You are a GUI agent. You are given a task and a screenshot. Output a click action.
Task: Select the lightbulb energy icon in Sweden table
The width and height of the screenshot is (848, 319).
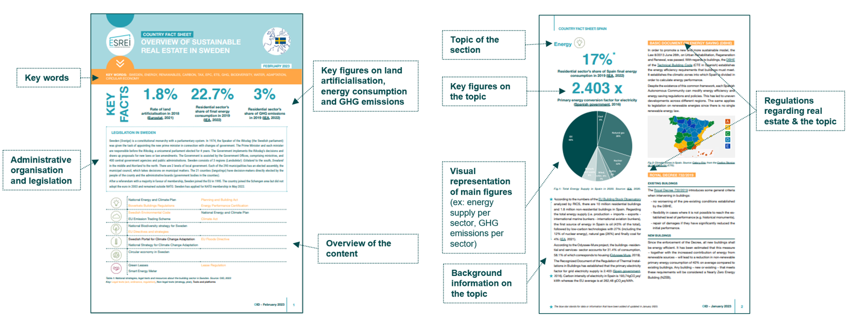pos(116,203)
